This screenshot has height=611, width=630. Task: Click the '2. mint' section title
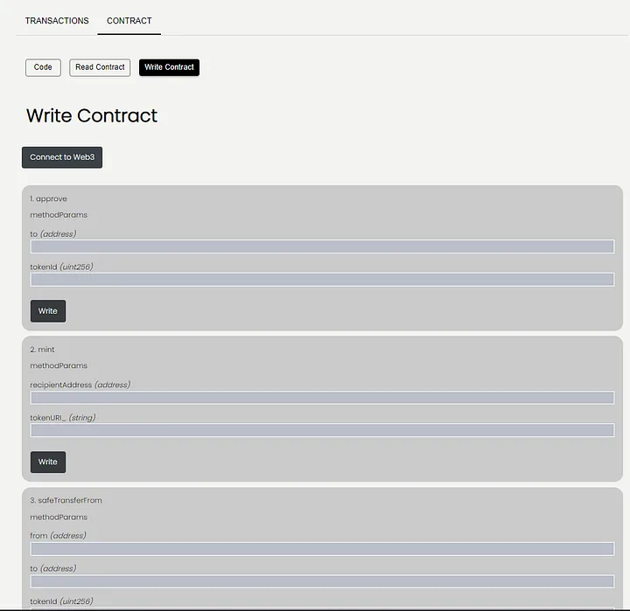[42, 350]
